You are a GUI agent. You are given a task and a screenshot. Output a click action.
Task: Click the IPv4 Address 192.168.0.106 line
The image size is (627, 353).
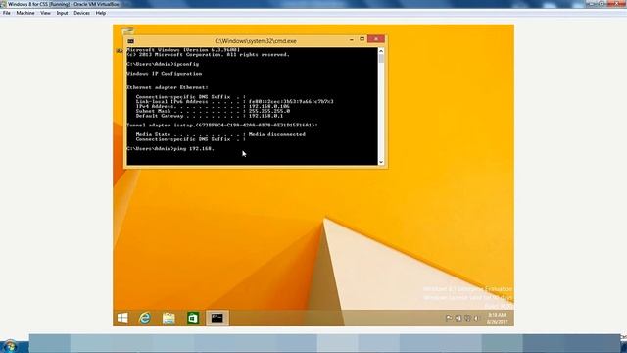[x=213, y=107]
